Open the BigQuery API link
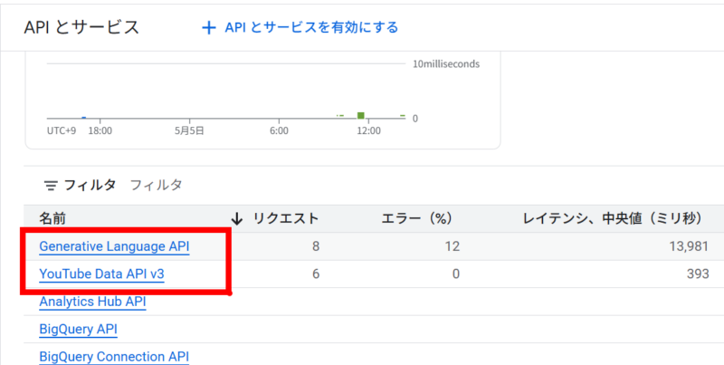 pos(78,330)
